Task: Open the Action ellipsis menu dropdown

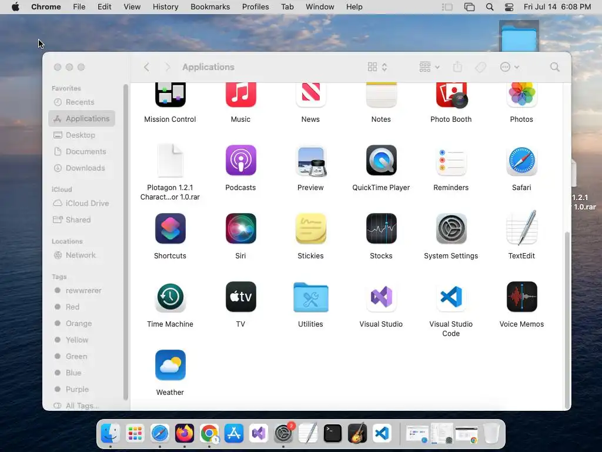Action: 510,67
